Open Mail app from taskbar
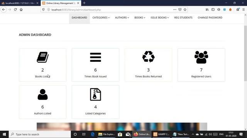 click(128, 134)
